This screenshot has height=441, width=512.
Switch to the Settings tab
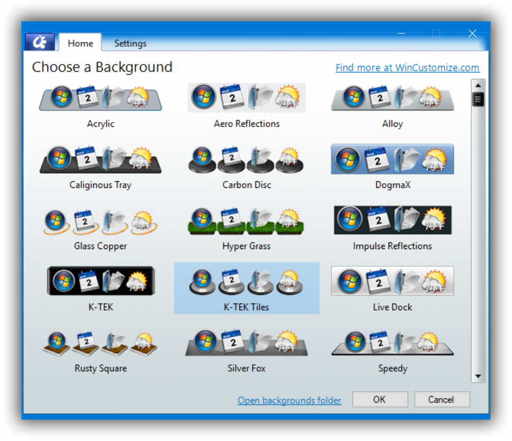tap(130, 44)
